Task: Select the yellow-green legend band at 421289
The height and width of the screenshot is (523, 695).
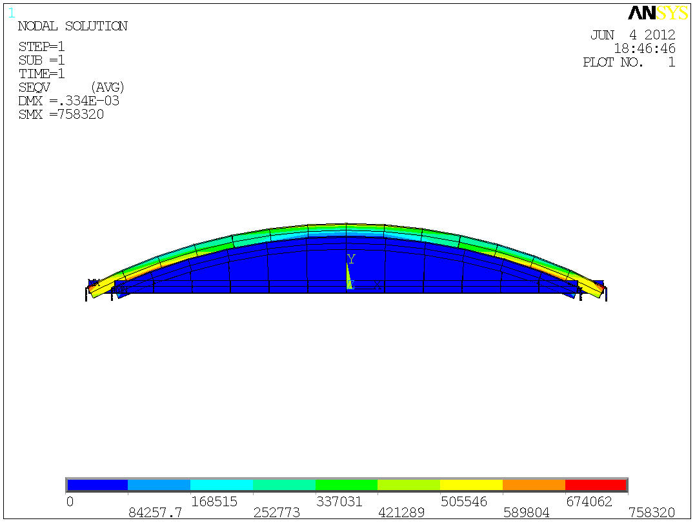Action: 408,485
